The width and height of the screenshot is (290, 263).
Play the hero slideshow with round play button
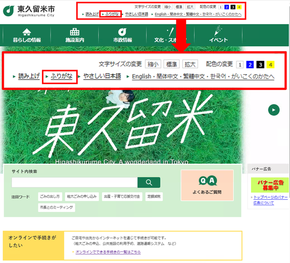[274, 110]
